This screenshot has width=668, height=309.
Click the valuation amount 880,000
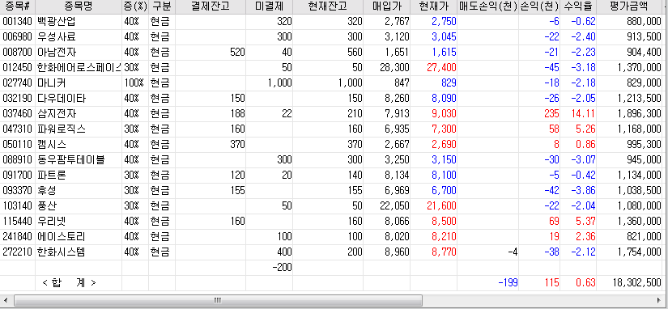pyautogui.click(x=644, y=22)
